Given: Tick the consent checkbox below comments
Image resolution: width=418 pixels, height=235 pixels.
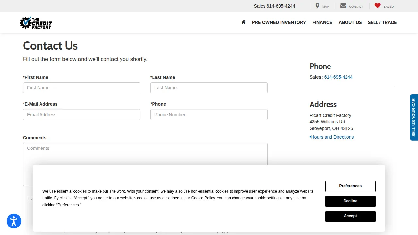Looking at the screenshot, I should (30, 198).
